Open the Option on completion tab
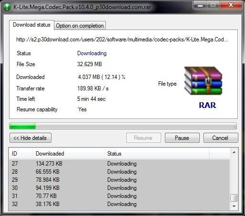 point(80,26)
